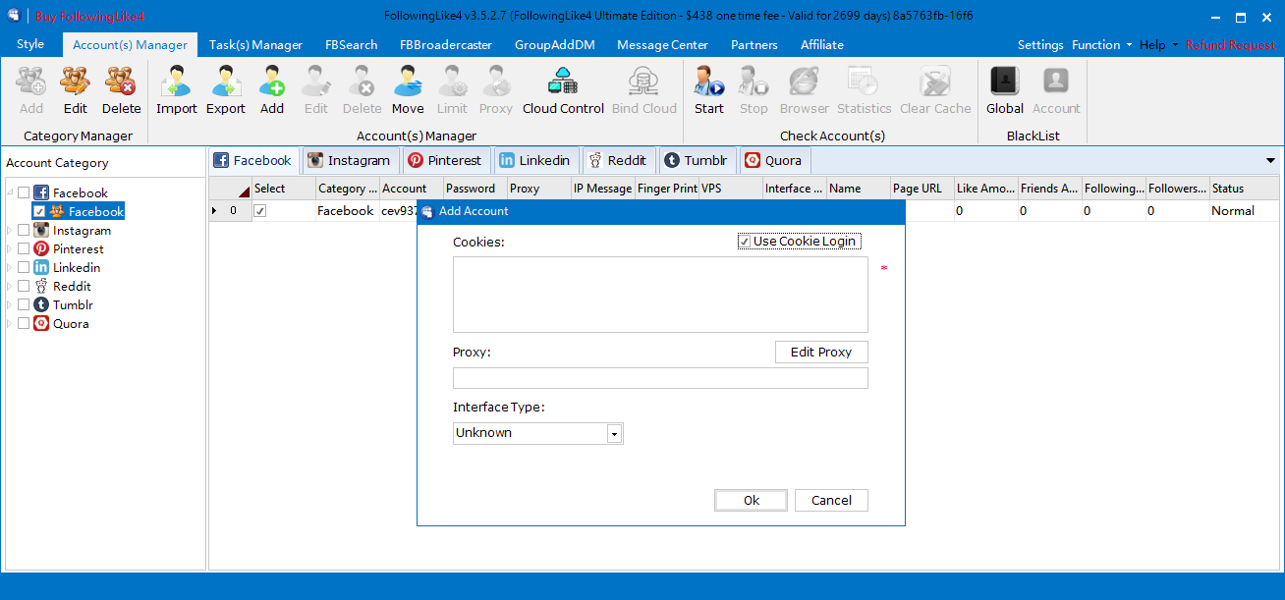Check the Linkedin category checkbox
This screenshot has width=1285, height=600.
[24, 268]
